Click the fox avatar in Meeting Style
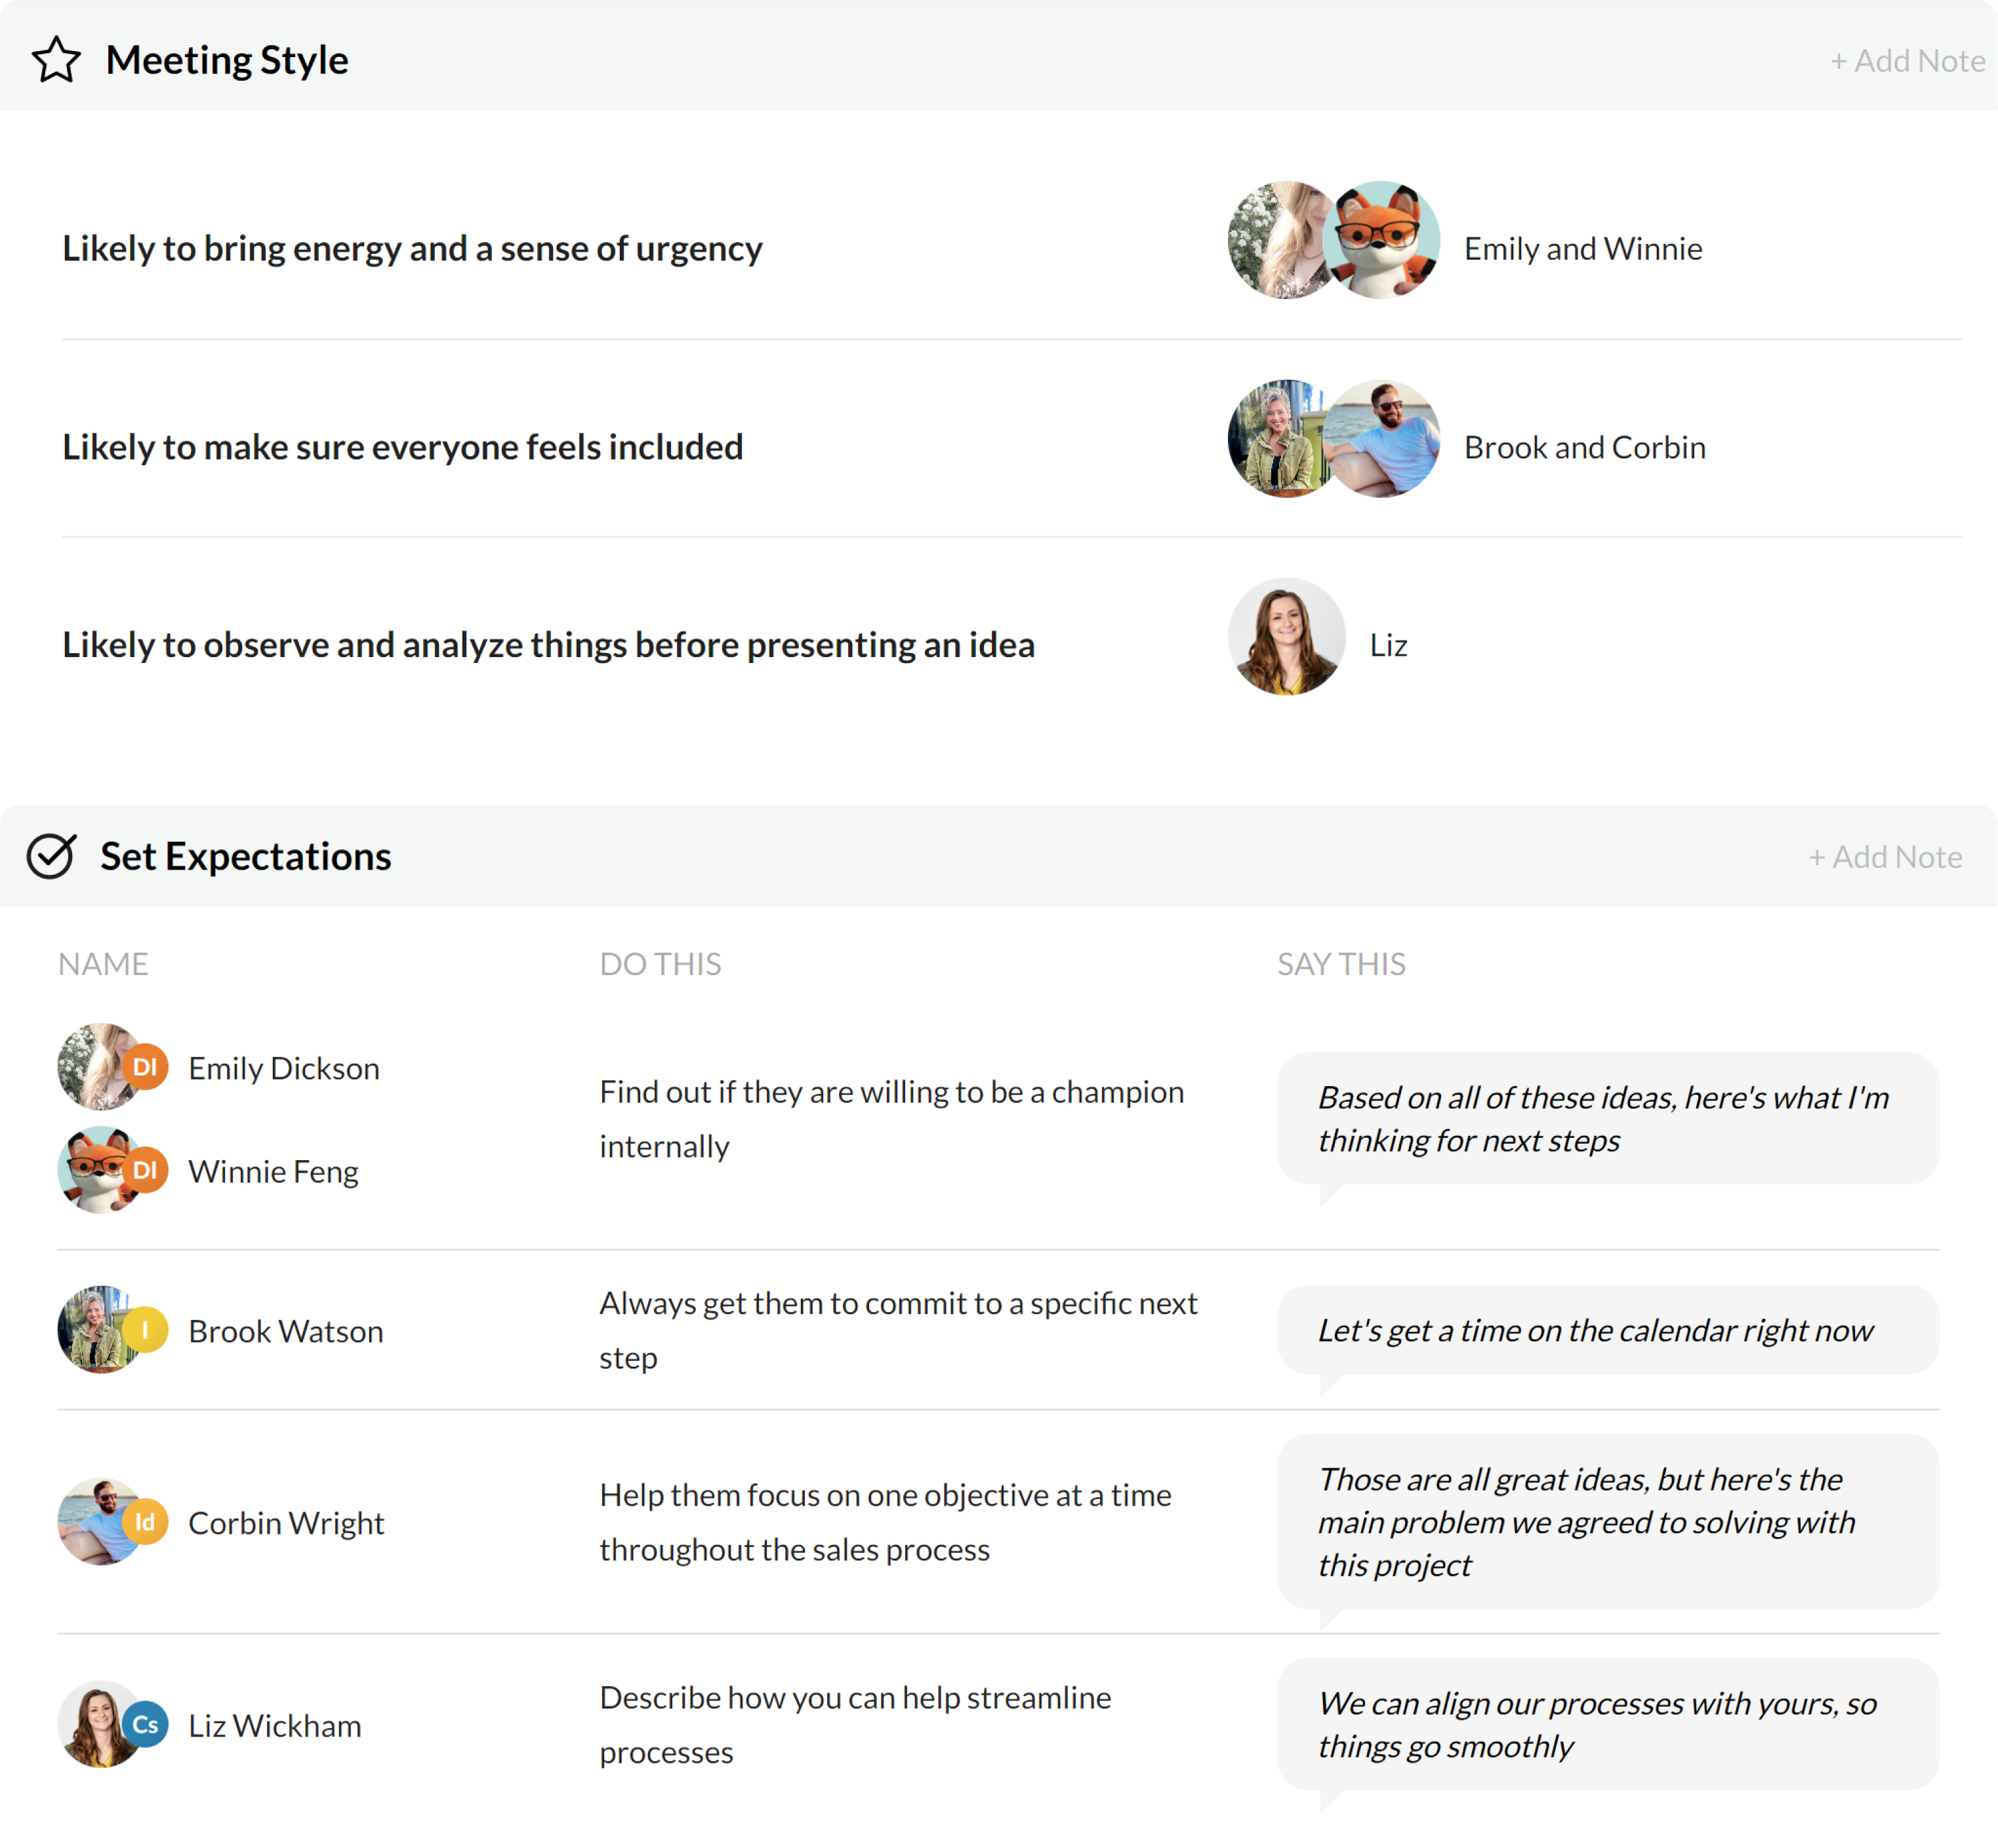Screen dimensions: 1998x1848 (1382, 240)
